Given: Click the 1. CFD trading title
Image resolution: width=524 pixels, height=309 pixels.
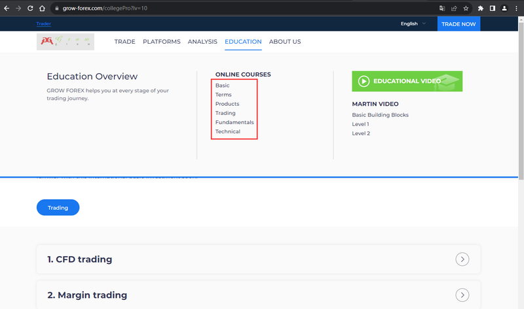Looking at the screenshot, I should [79, 259].
